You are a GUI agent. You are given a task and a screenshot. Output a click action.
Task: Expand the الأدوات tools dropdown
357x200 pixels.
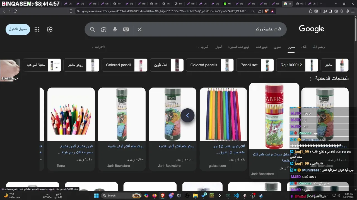[98, 47]
